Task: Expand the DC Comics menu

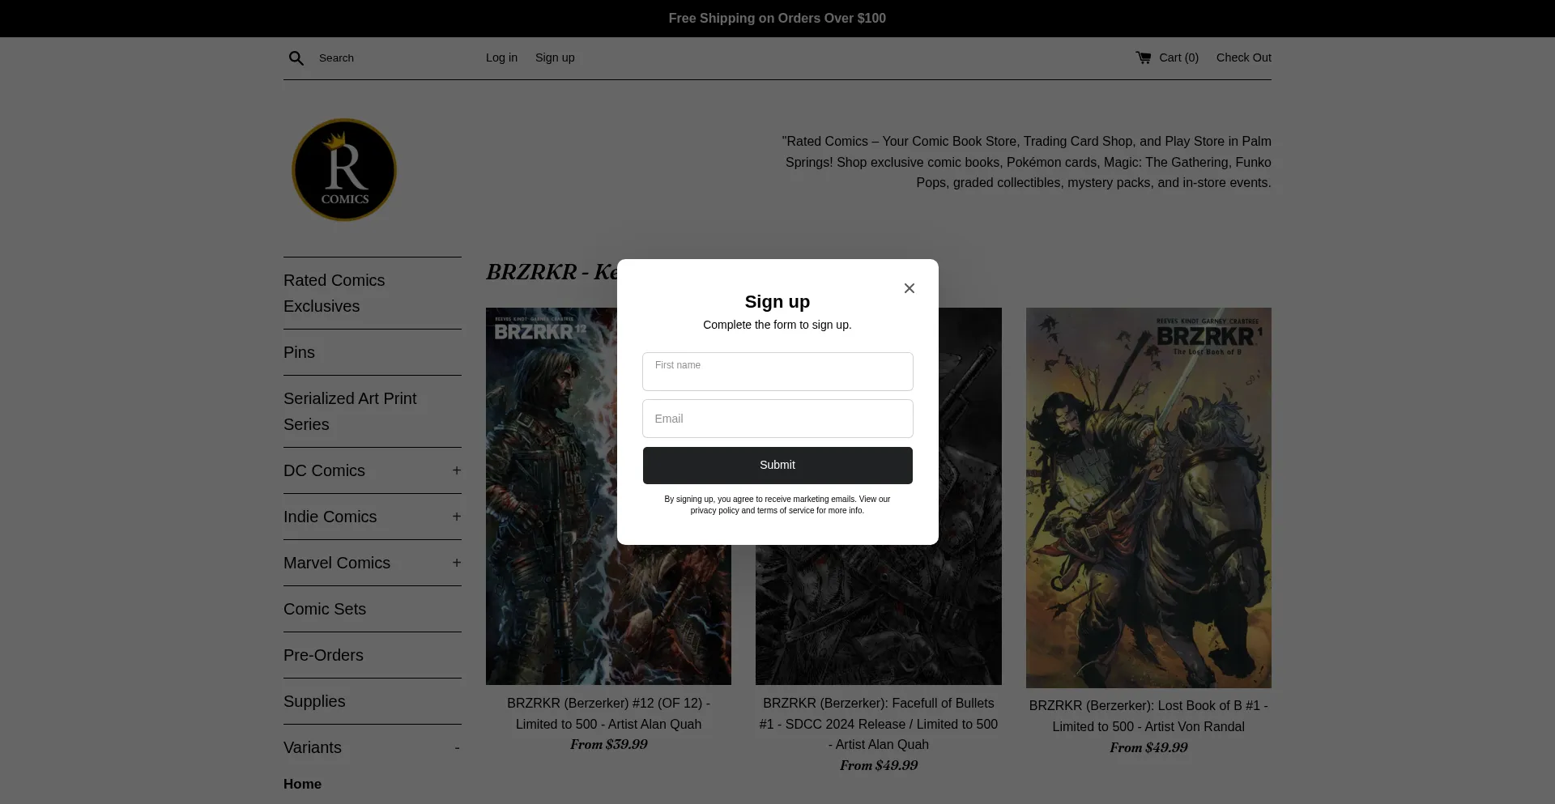Action: click(456, 470)
